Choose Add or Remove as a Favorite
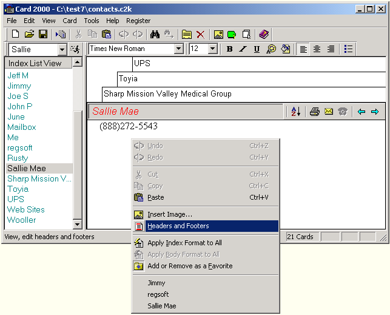The width and height of the screenshot is (390, 315). 206,266
